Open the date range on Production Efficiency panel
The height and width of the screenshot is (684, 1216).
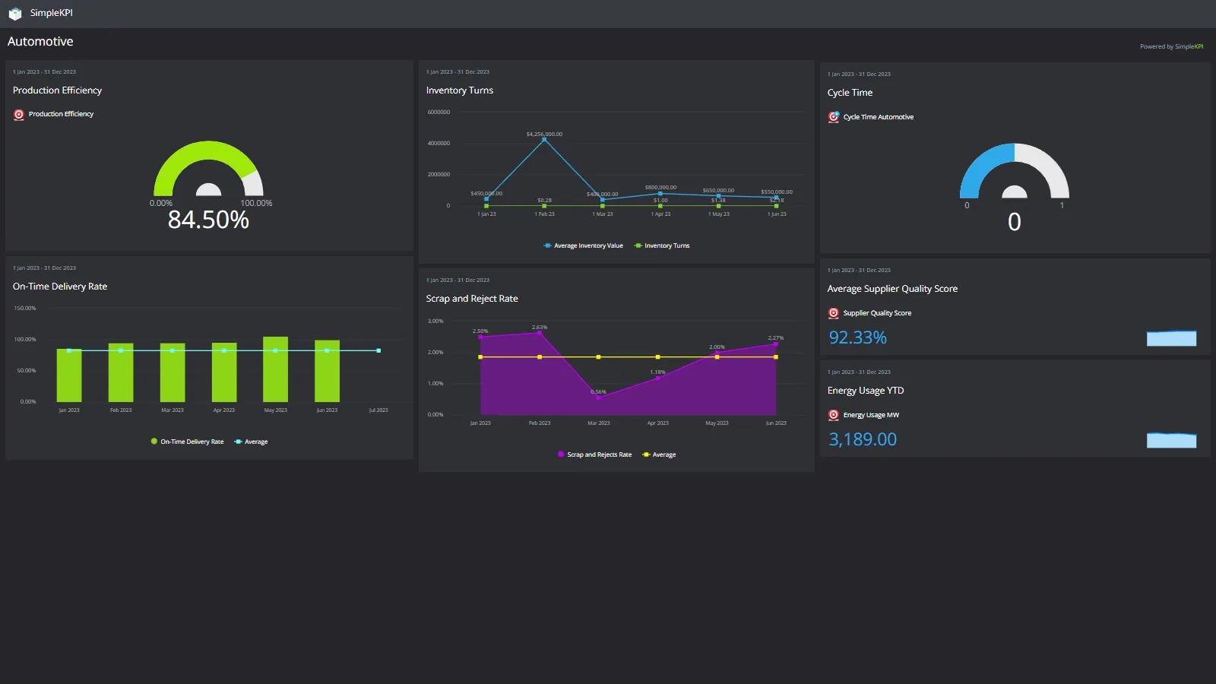pos(43,71)
